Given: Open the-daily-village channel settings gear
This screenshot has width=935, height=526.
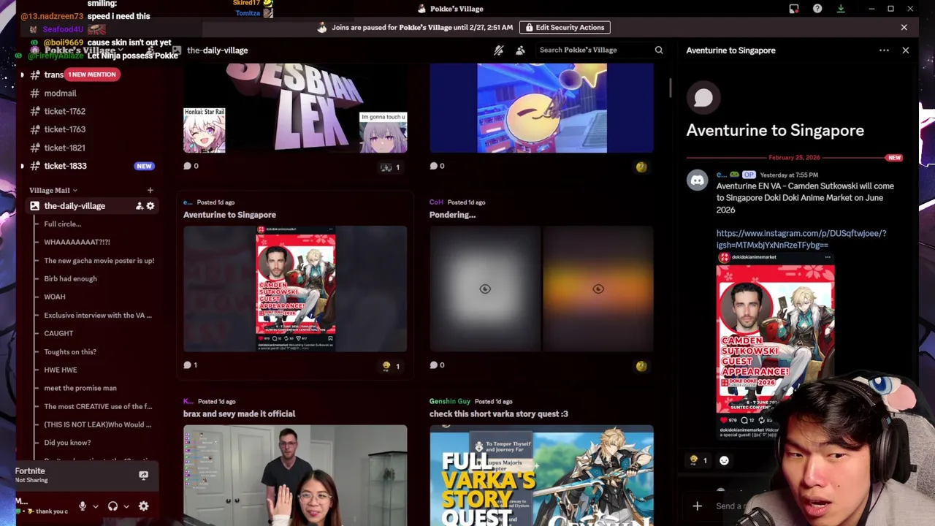Looking at the screenshot, I should [x=150, y=206].
